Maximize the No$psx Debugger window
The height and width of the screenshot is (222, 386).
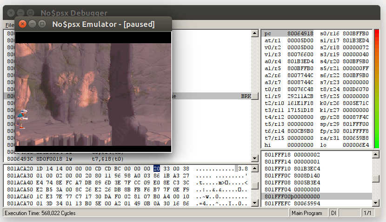(x=31, y=13)
